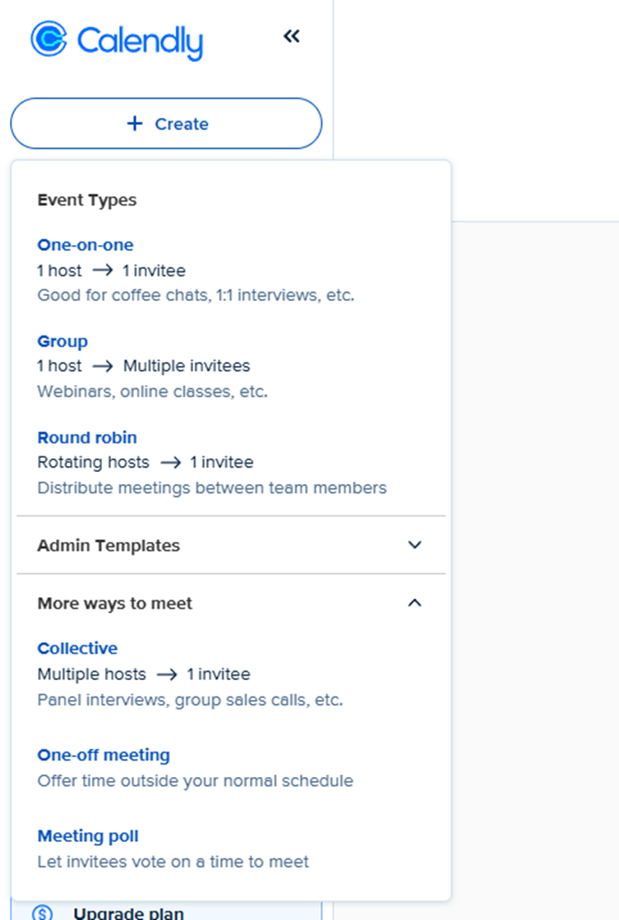The width and height of the screenshot is (619, 920).
Task: Click the Calendly wordmark text
Action: [140, 41]
